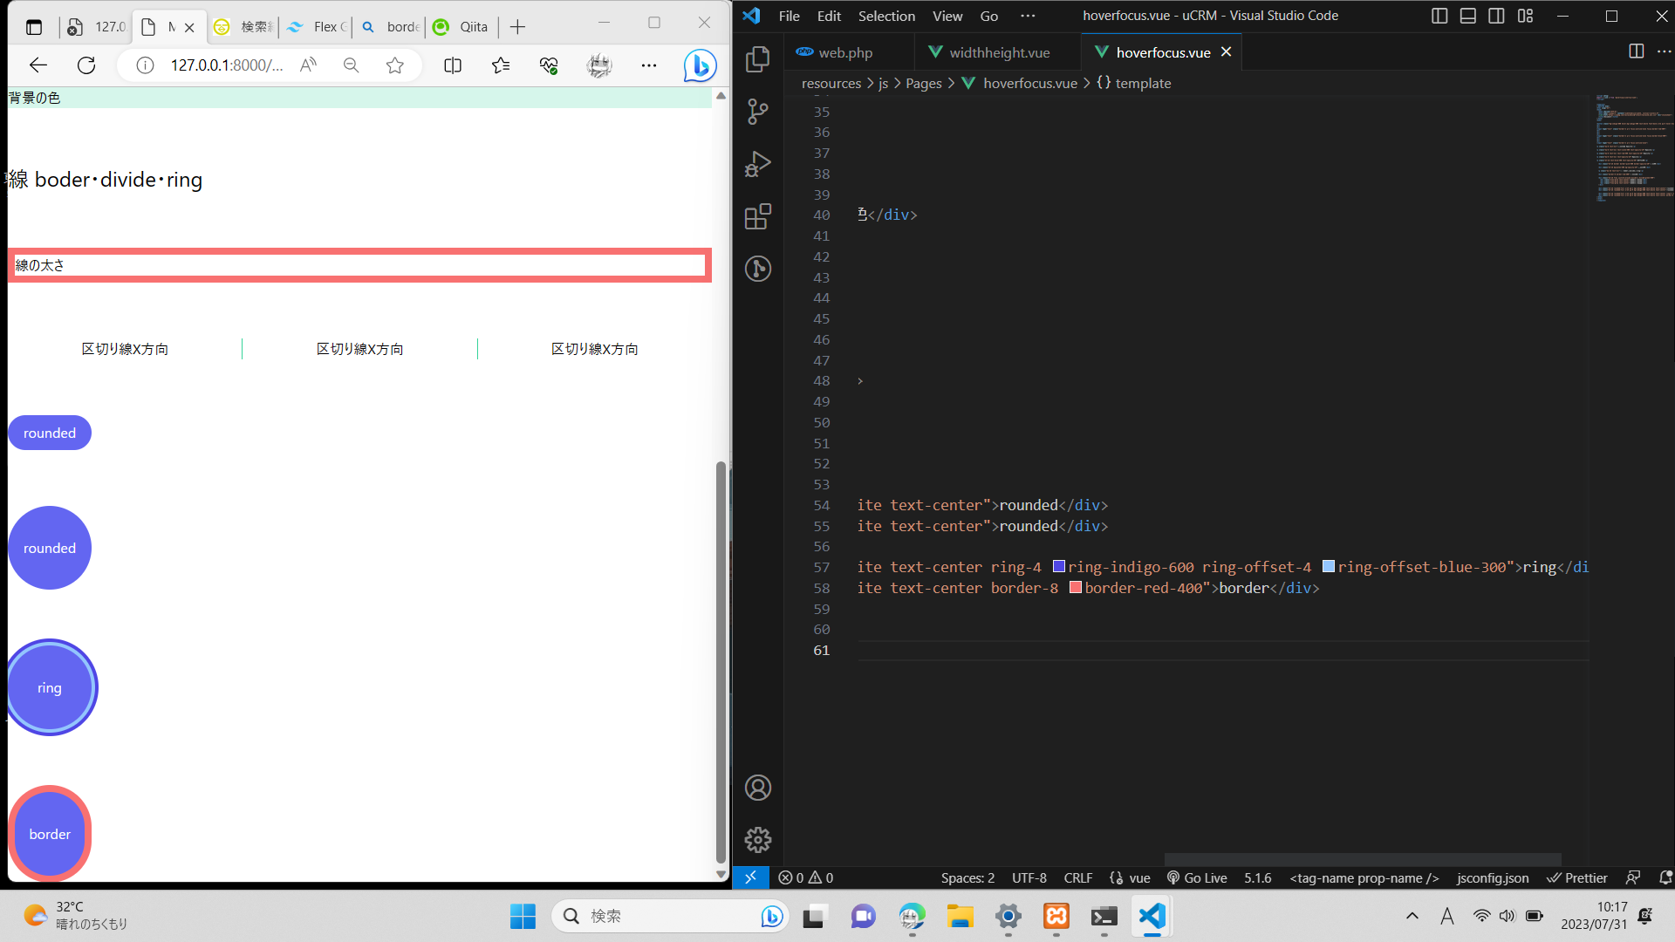Switch to the widthheight.vue tab

[x=998, y=52]
